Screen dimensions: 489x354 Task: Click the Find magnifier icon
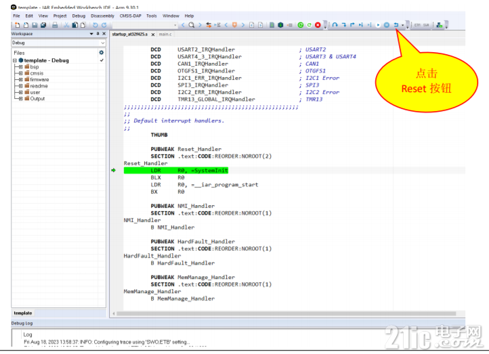192,25
